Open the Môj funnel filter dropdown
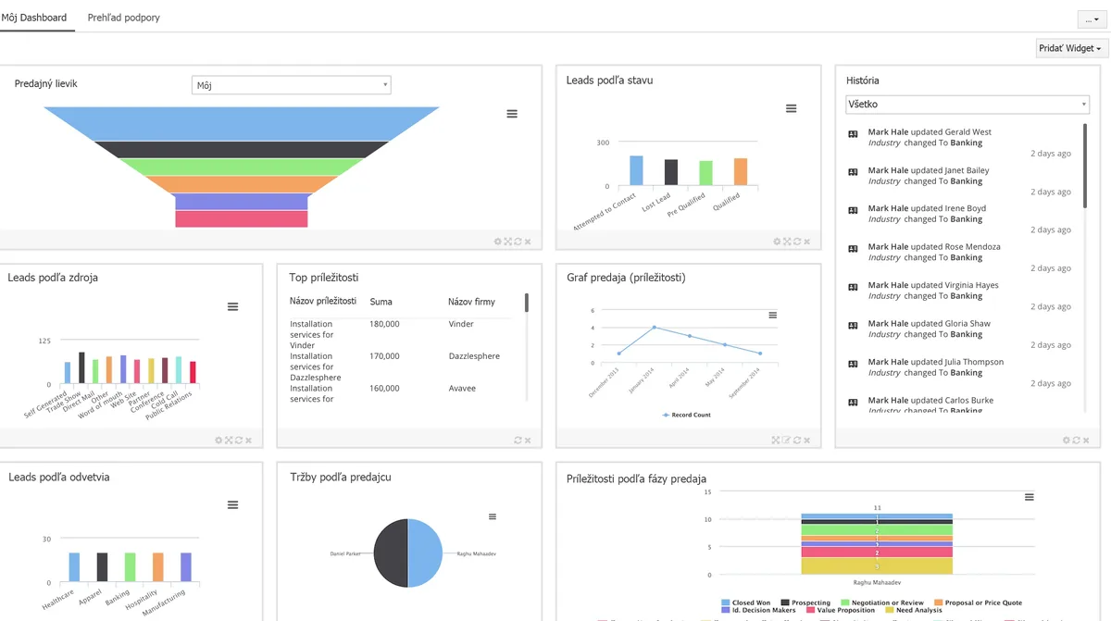 click(x=292, y=85)
